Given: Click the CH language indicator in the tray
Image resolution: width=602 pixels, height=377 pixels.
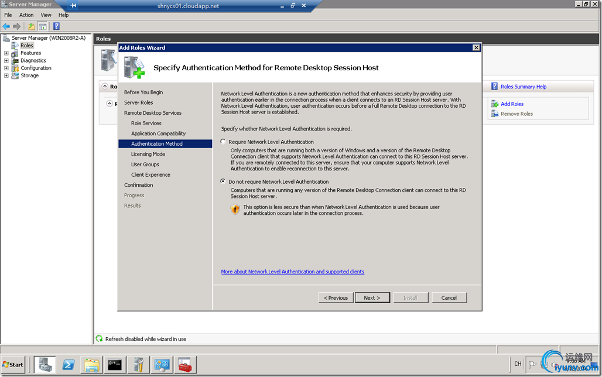Looking at the screenshot, I should point(518,364).
